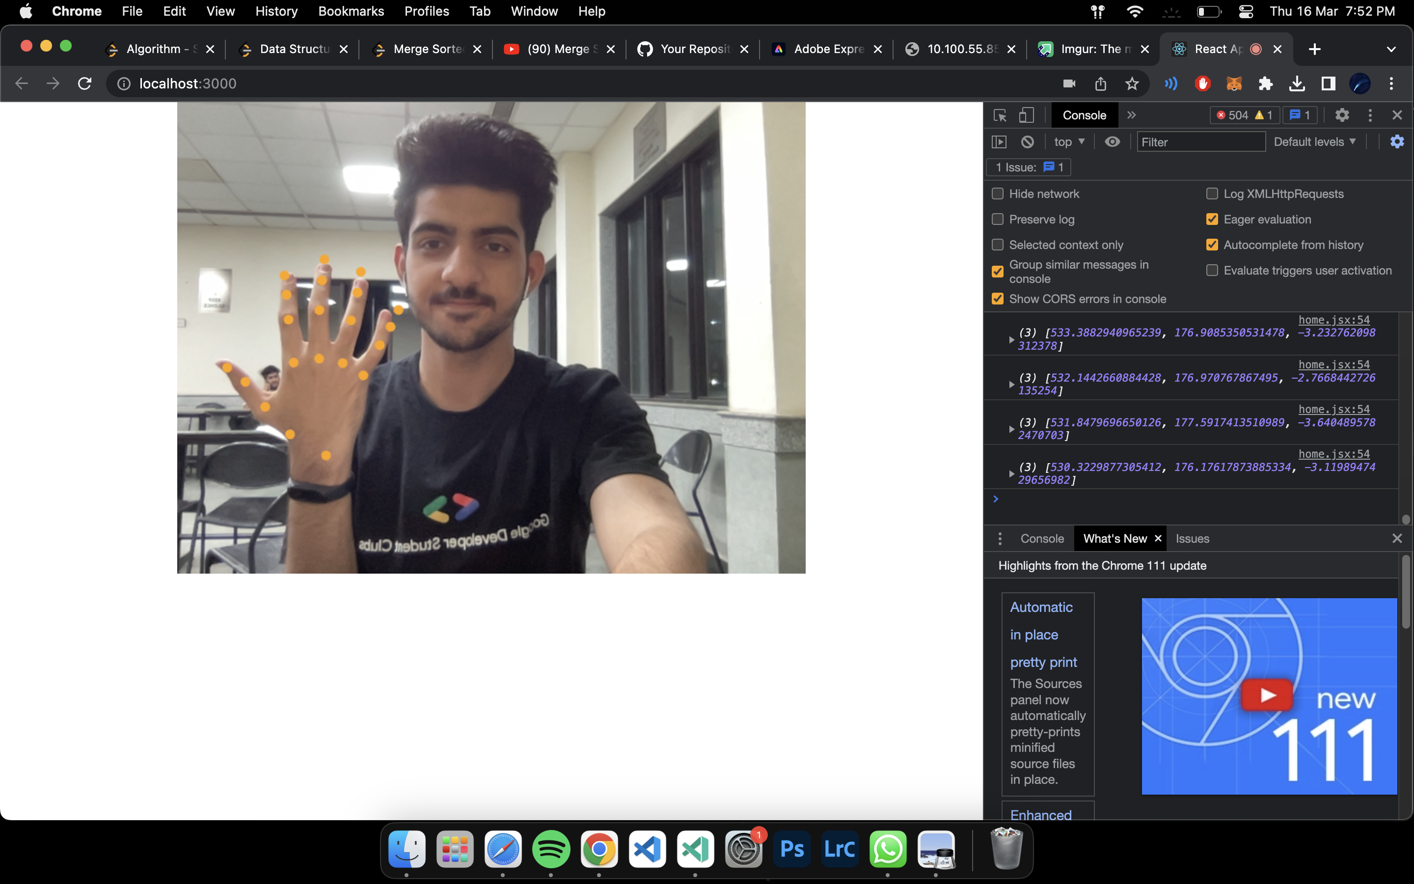
Task: Expand the array starting with 530.322
Action: (x=1011, y=473)
